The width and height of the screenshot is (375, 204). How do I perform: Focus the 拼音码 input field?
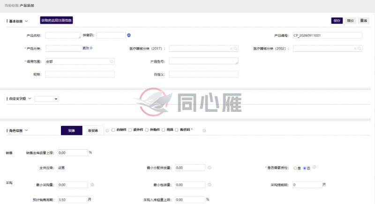coord(111,35)
